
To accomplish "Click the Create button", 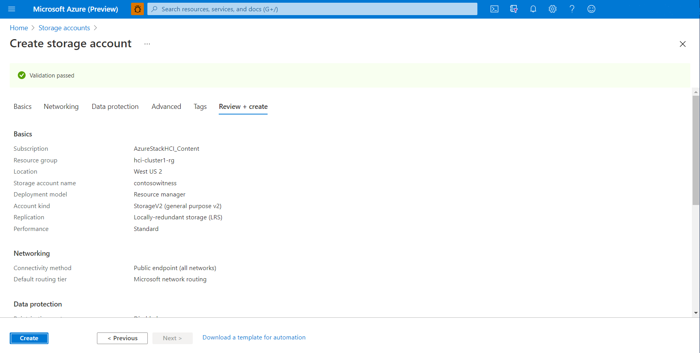I will tap(29, 338).
